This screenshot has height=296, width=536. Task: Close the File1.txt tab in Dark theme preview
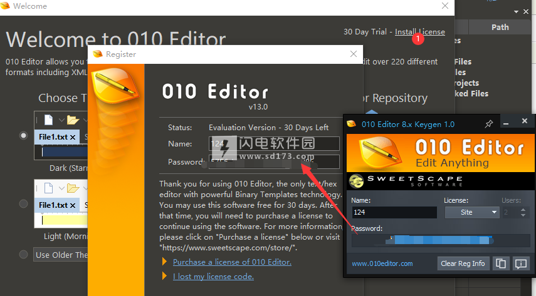point(73,137)
